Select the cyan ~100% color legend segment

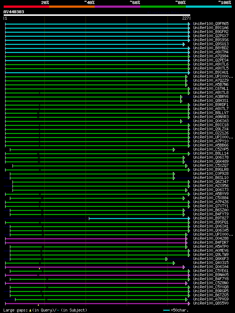(209, 7)
